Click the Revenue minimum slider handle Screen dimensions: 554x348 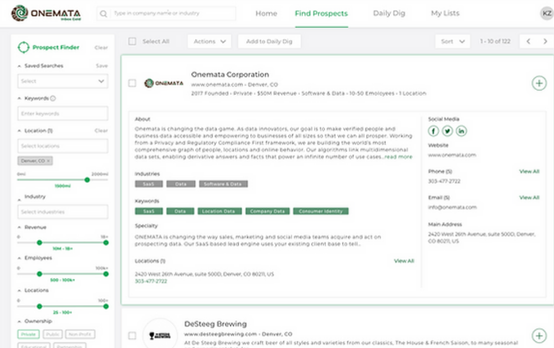pyautogui.click(x=39, y=243)
